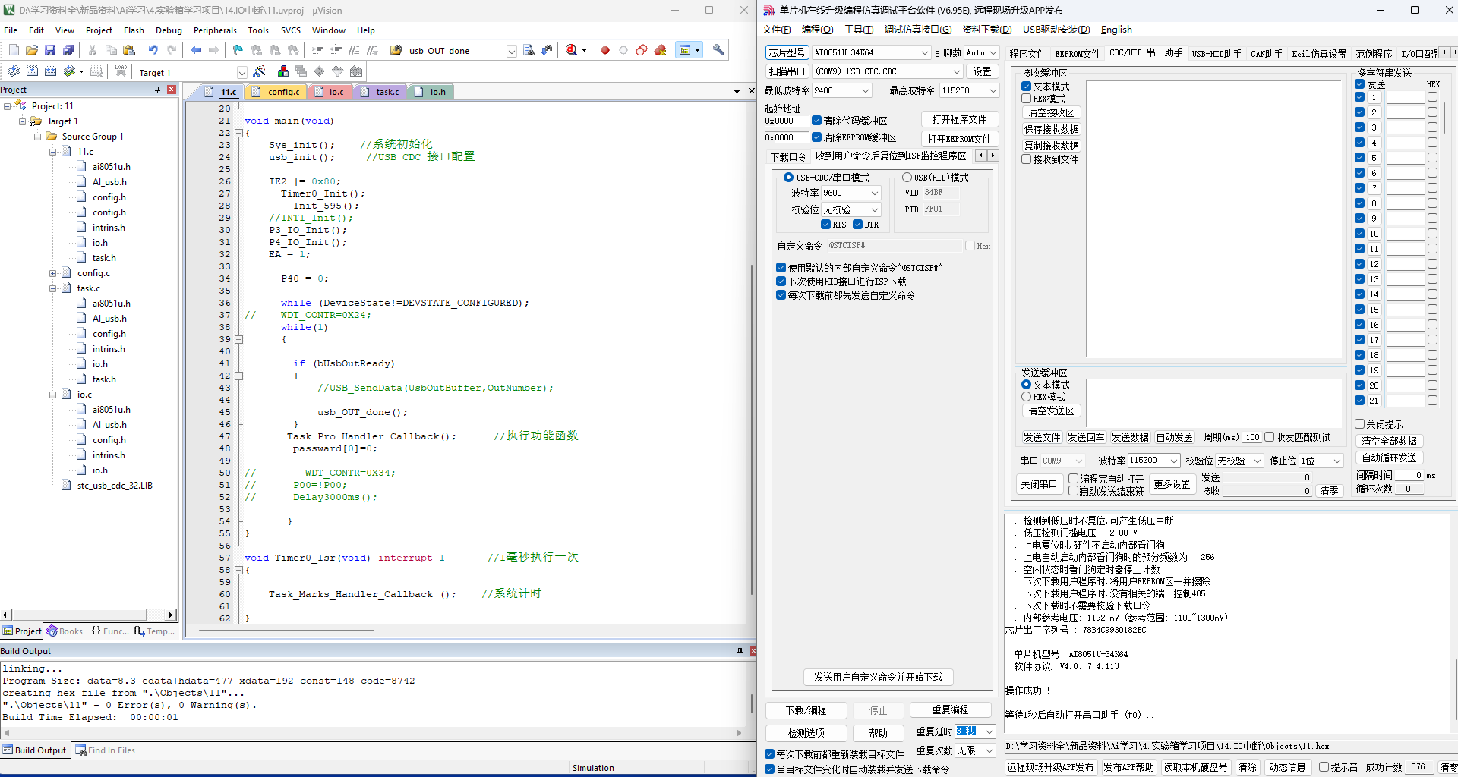The image size is (1458, 777).
Task: Open the Peripherals menu
Action: click(x=215, y=30)
